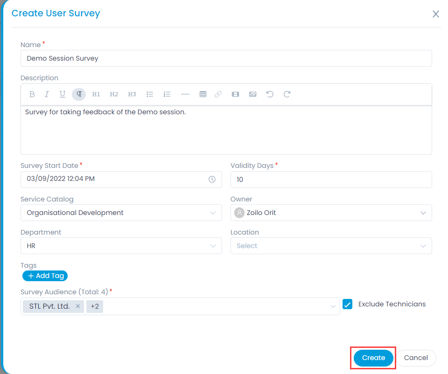Insert a table in the description editor
Image resolution: width=448 pixels, height=374 pixels.
coord(203,94)
